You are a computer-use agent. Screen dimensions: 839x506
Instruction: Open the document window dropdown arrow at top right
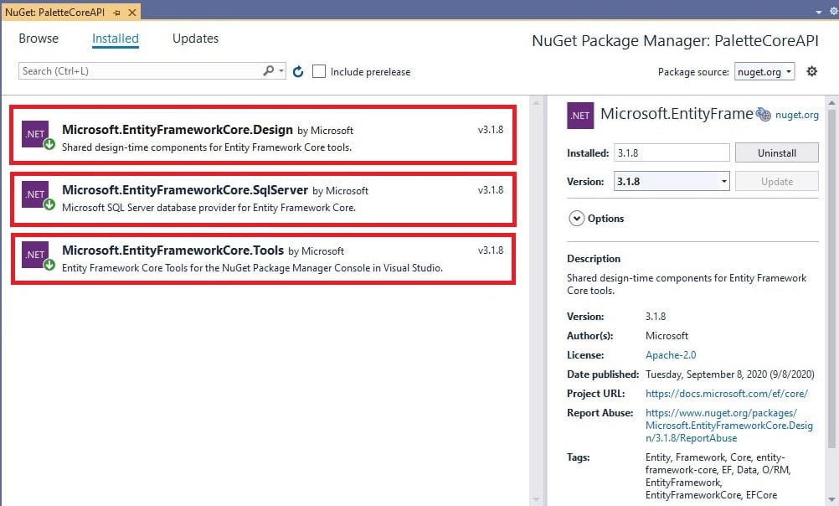[x=819, y=12]
